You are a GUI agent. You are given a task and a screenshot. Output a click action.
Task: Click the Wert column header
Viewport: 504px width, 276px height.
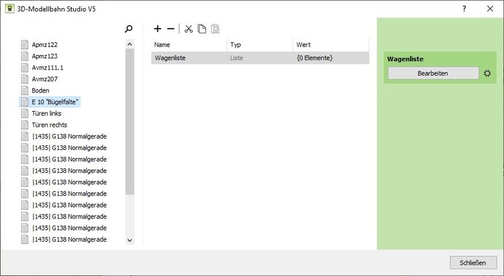(331, 45)
